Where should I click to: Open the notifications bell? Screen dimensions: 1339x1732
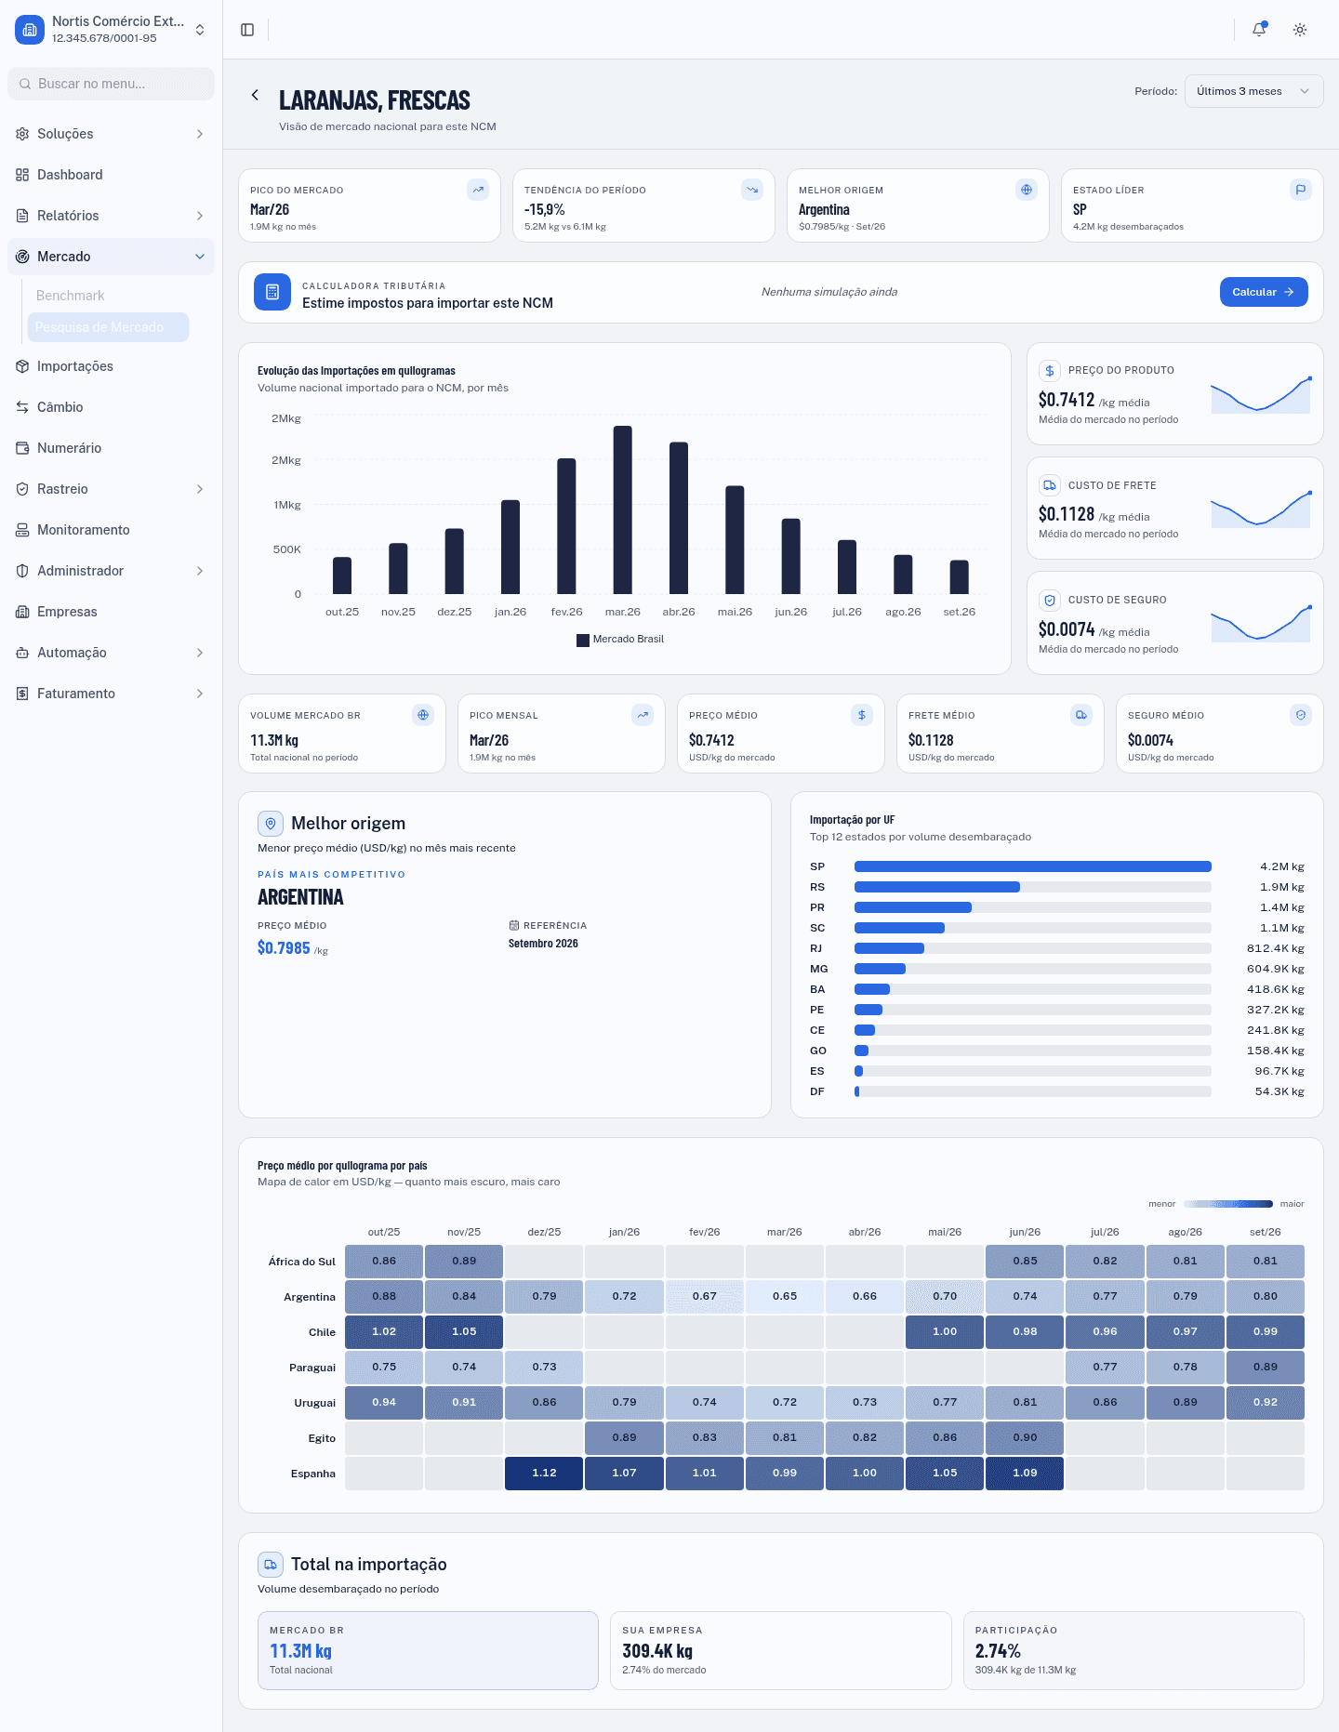1259,30
